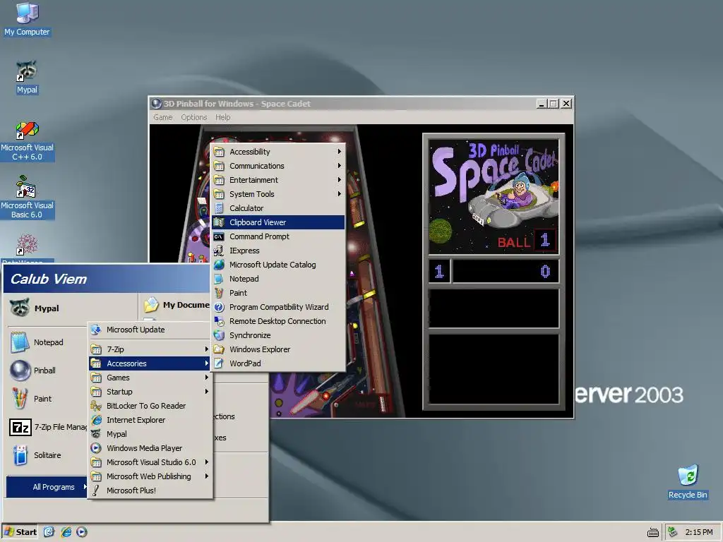Open Windows Media Player from quick launch
723x542 pixels.
click(x=82, y=532)
